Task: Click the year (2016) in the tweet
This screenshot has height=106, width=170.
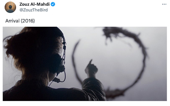Action: [x=28, y=21]
